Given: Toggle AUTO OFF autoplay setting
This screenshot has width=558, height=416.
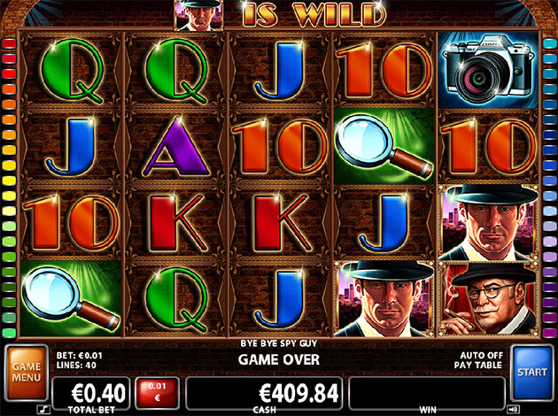Looking at the screenshot, I should pyautogui.click(x=482, y=355).
